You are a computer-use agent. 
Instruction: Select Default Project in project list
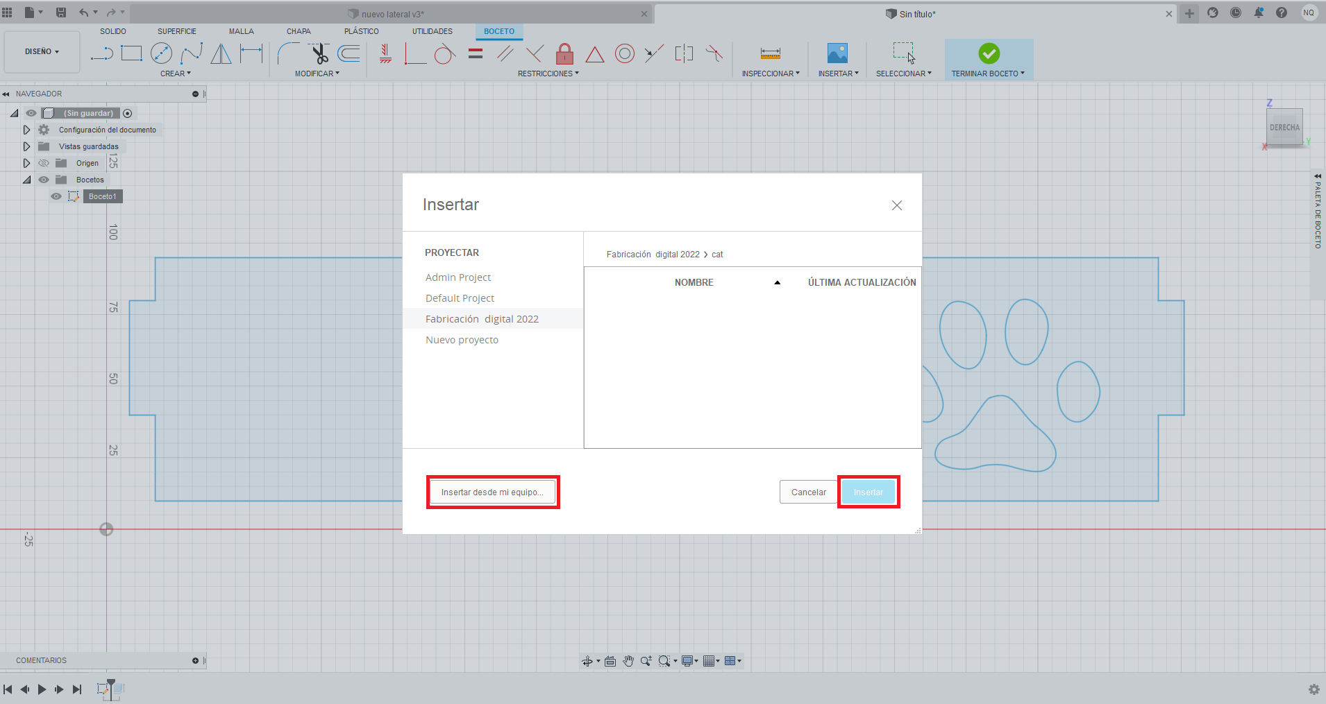click(460, 298)
